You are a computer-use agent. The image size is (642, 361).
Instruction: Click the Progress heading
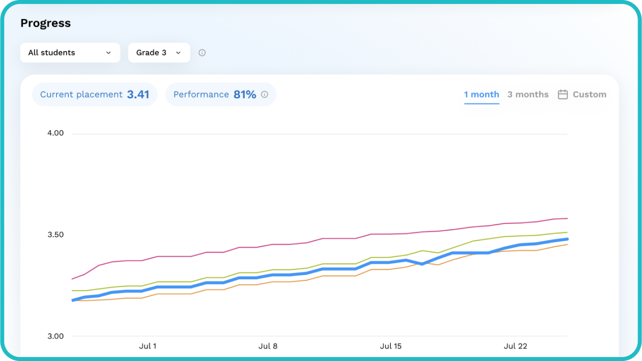tap(46, 23)
